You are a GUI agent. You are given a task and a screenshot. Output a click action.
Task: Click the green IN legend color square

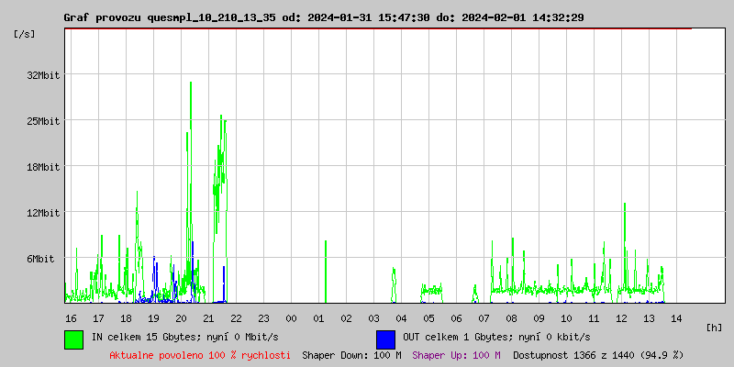73,339
